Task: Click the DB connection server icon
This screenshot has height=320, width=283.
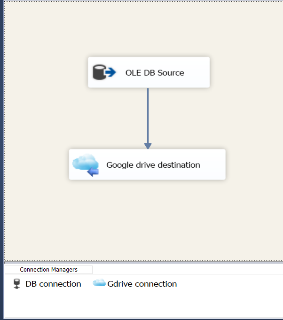Action: pos(17,284)
